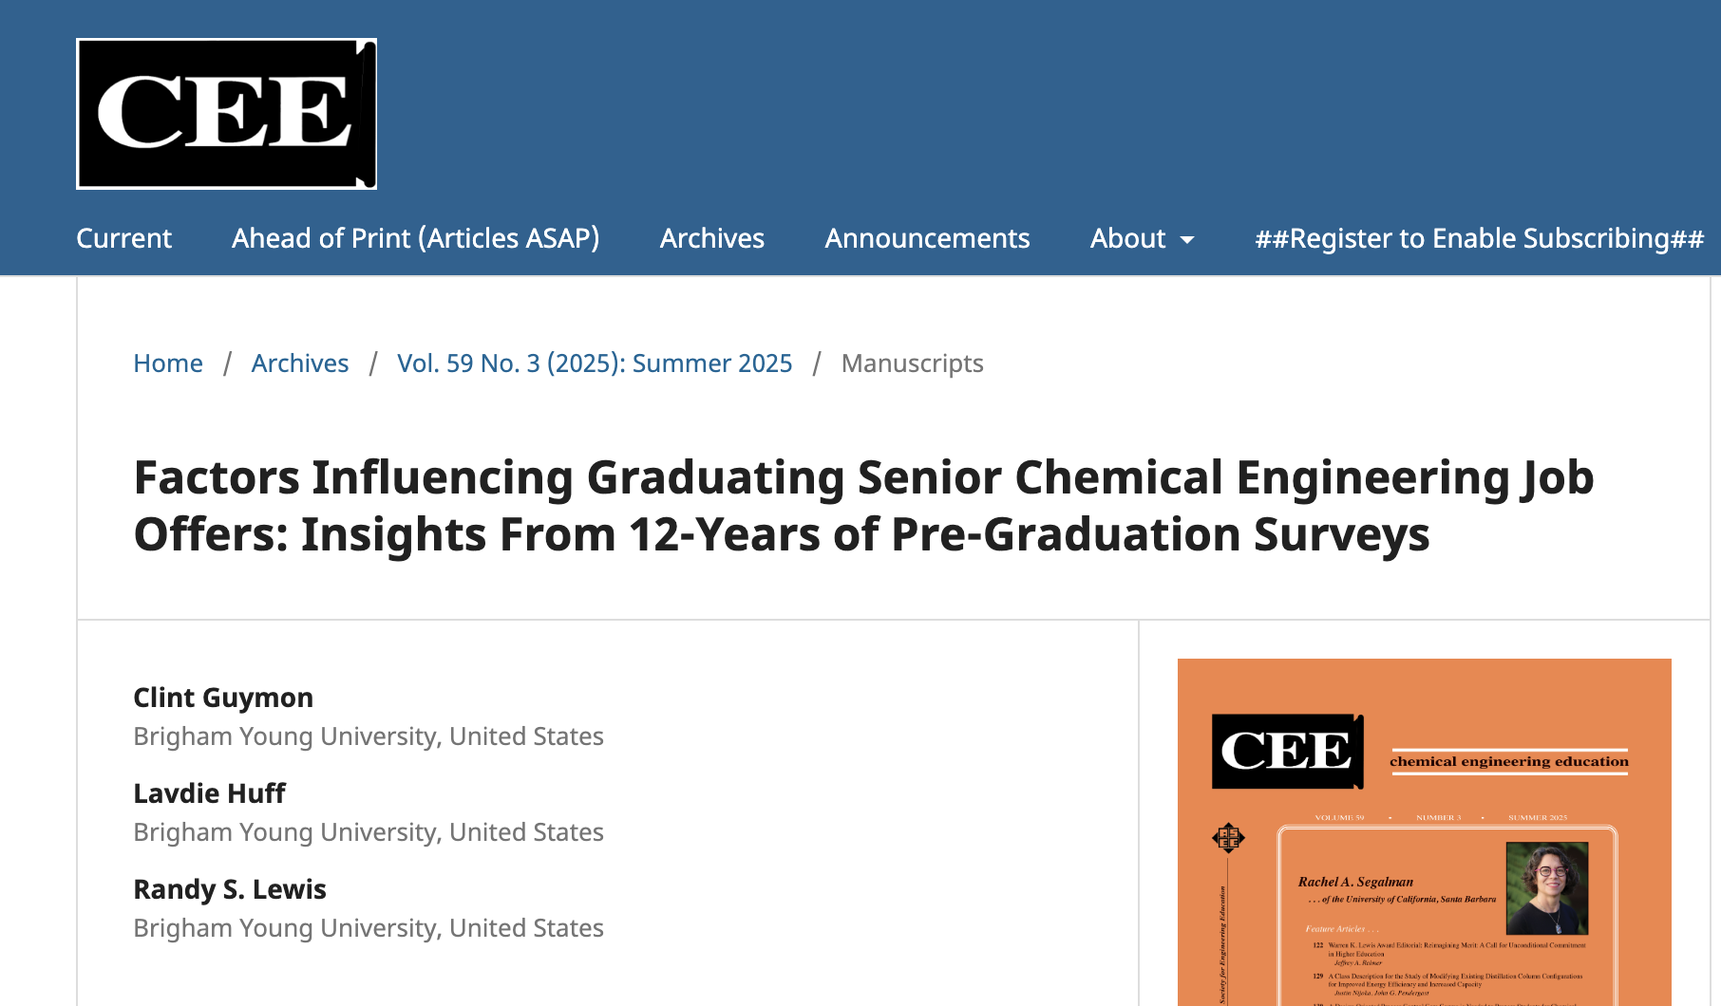Click the Manuscripts breadcrumb text
This screenshot has width=1721, height=1006.
click(x=912, y=363)
